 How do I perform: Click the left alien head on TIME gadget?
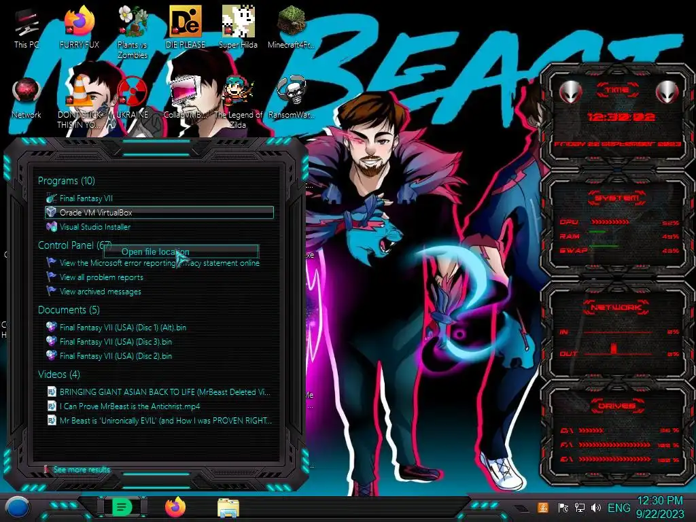(571, 92)
